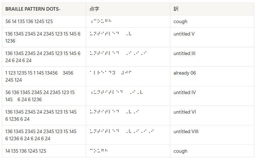
Task: Click the 'untitled VI' translation text
Action: coord(185,112)
